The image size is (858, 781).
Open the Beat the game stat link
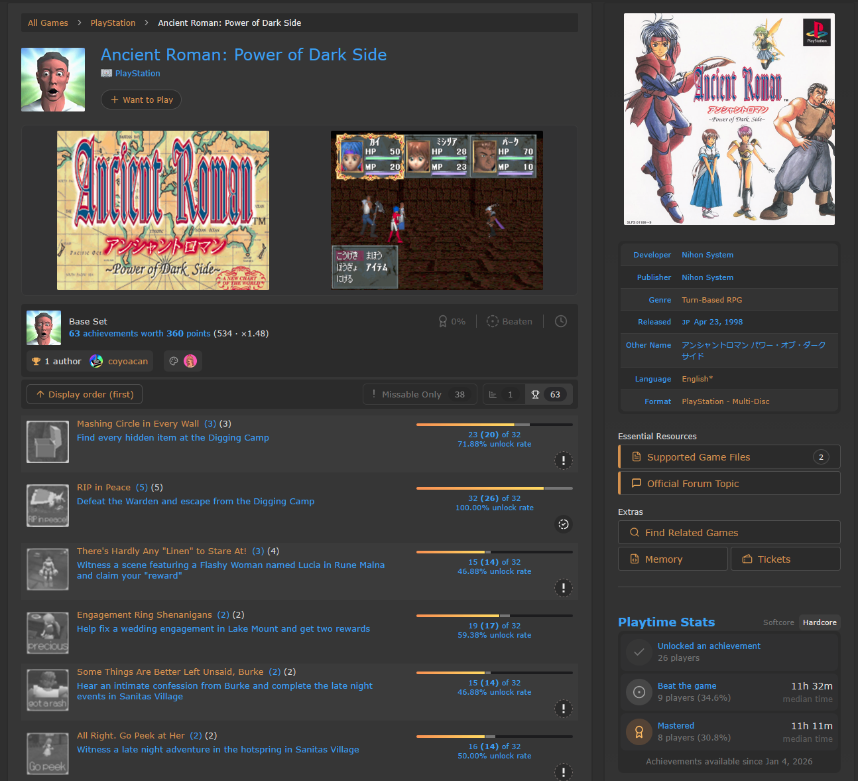coord(687,685)
